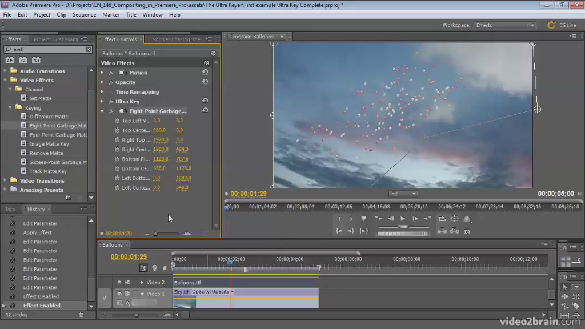The height and width of the screenshot is (329, 585).
Task: Toggle Sync Lock on Video 2 track
Action: tap(127, 282)
